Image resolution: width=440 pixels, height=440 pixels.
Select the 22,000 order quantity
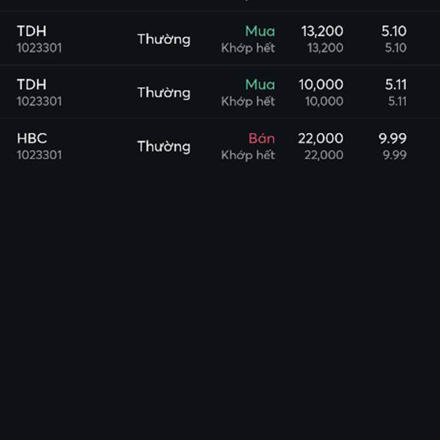pyautogui.click(x=320, y=138)
